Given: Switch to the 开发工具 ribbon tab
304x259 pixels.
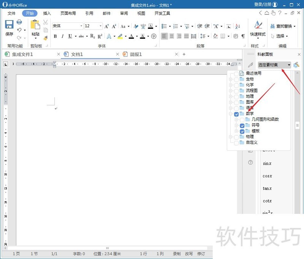Looking at the screenshot, I should (162, 13).
